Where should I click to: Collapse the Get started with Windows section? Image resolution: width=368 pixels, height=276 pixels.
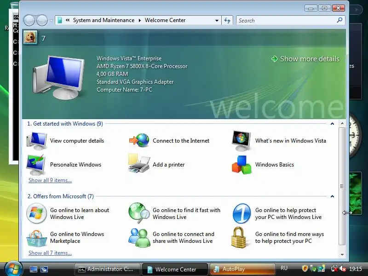pos(332,124)
